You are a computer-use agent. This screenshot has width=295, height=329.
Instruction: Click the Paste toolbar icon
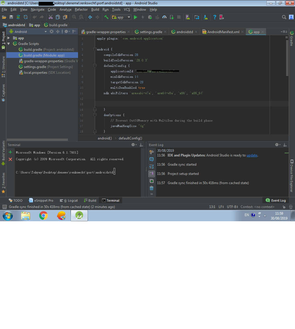click(x=65, y=17)
